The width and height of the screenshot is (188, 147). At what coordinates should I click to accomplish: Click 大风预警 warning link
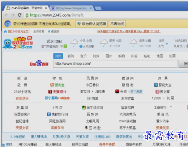point(87,46)
